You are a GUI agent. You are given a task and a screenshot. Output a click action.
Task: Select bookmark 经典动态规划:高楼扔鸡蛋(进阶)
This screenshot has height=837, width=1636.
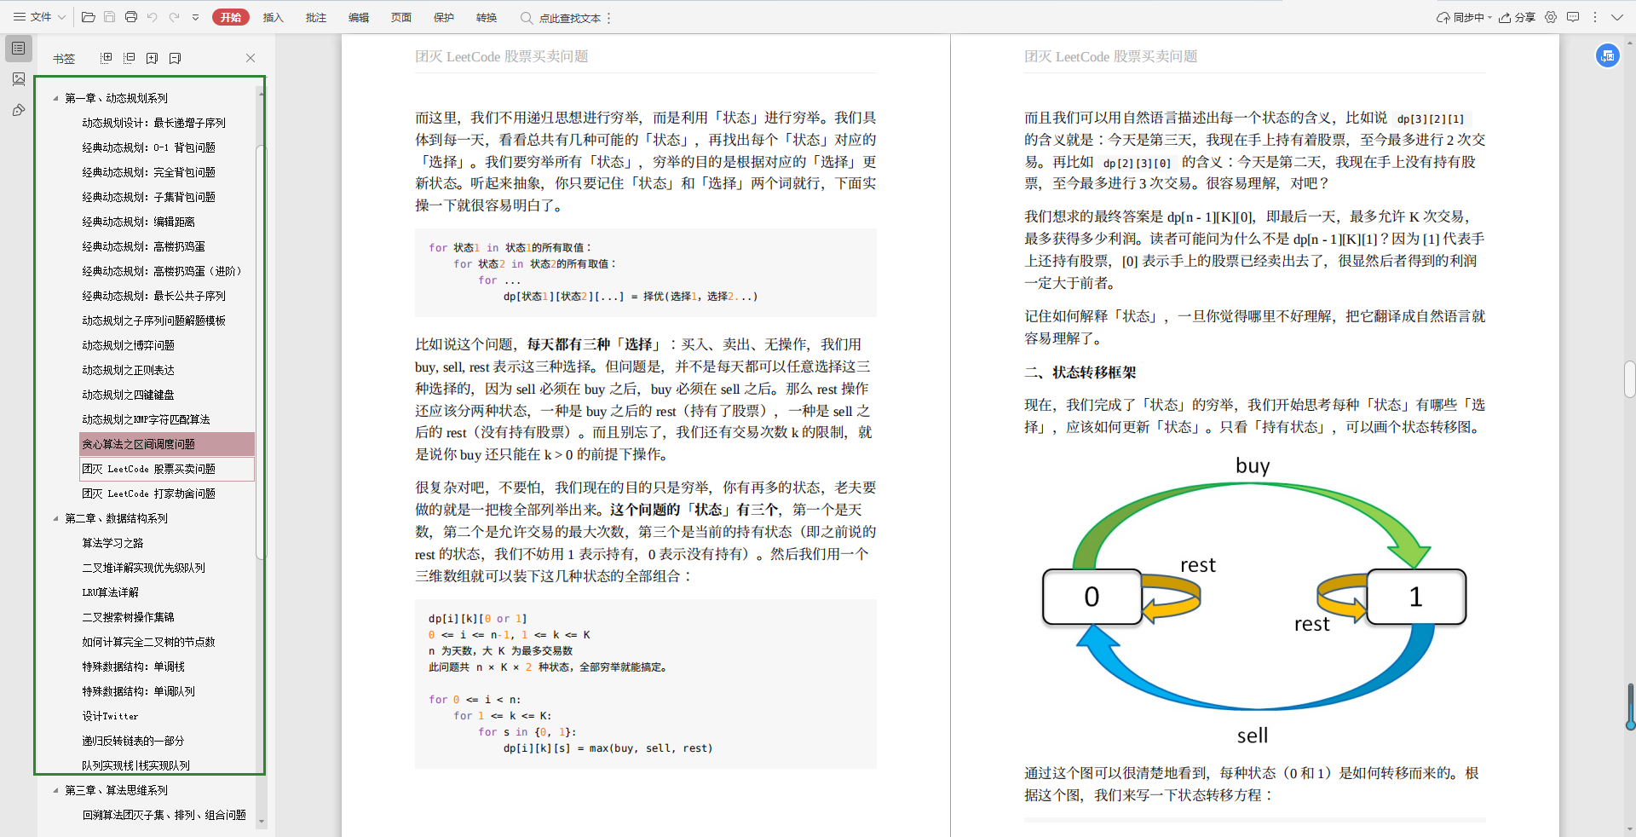pyautogui.click(x=162, y=271)
